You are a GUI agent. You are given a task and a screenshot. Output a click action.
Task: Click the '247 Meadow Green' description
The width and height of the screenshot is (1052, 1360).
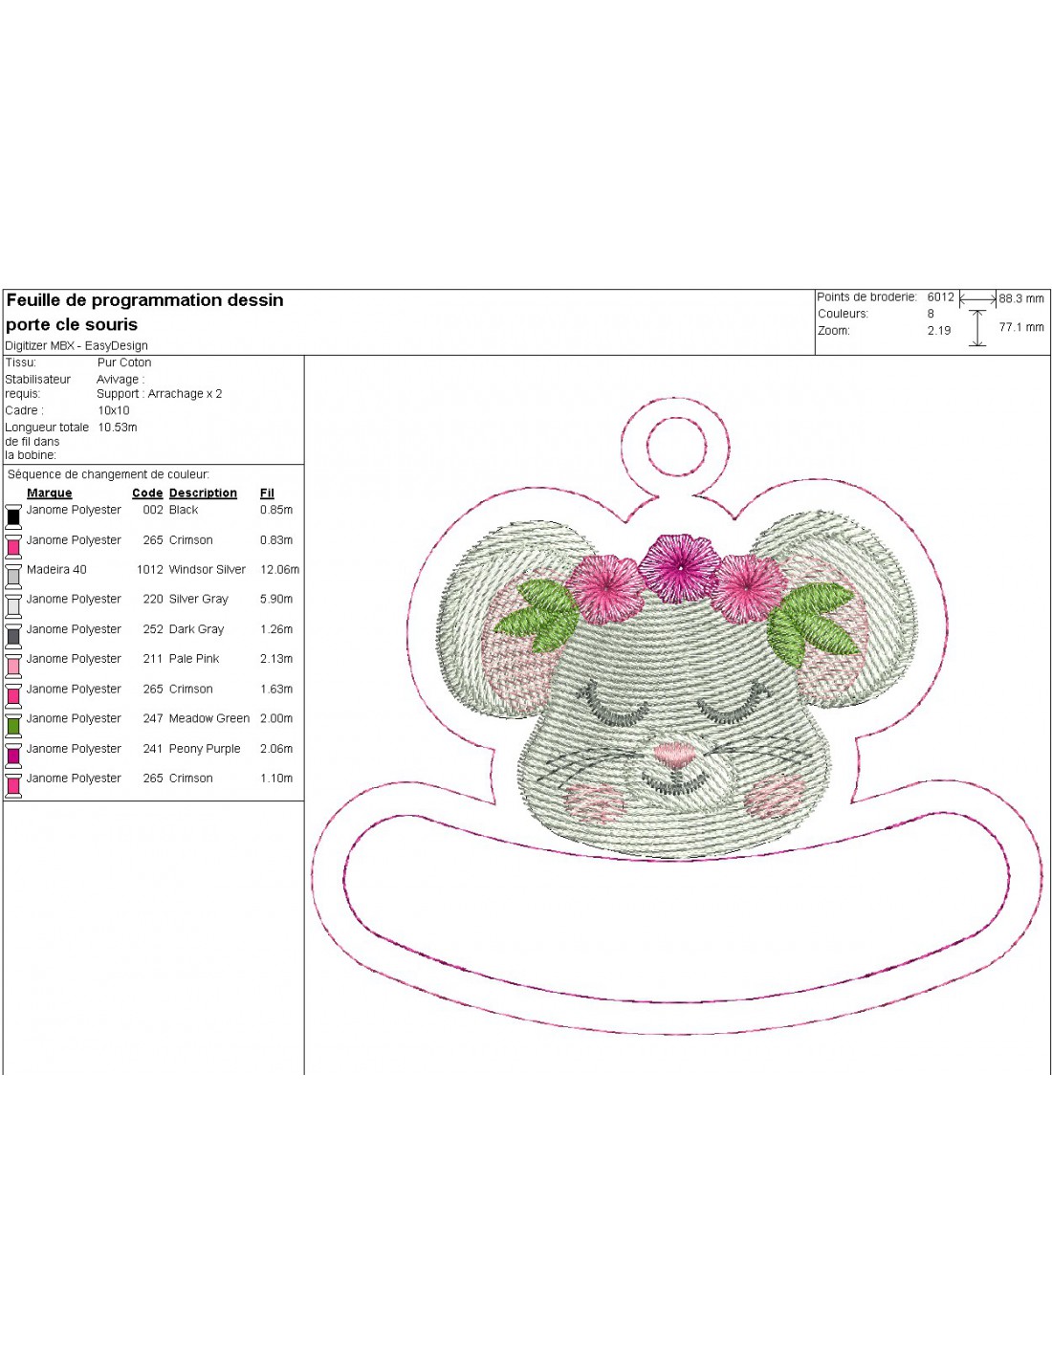point(196,718)
